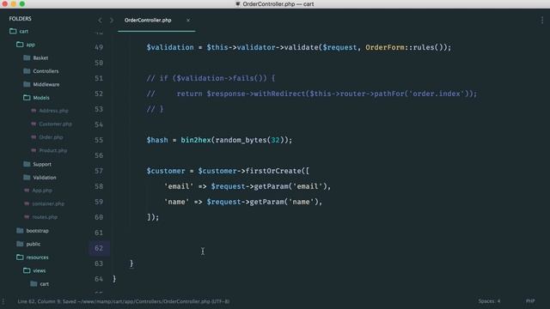Click line number 62 in gutter
550x309 pixels.
pos(99,248)
